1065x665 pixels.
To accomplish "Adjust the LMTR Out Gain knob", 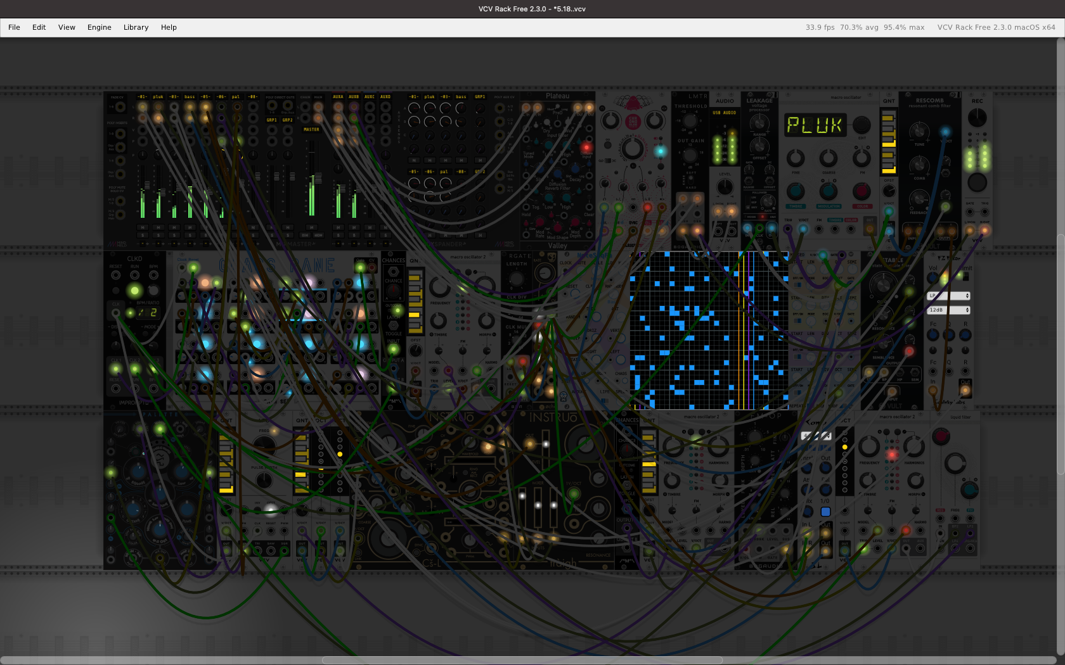I will pyautogui.click(x=690, y=155).
